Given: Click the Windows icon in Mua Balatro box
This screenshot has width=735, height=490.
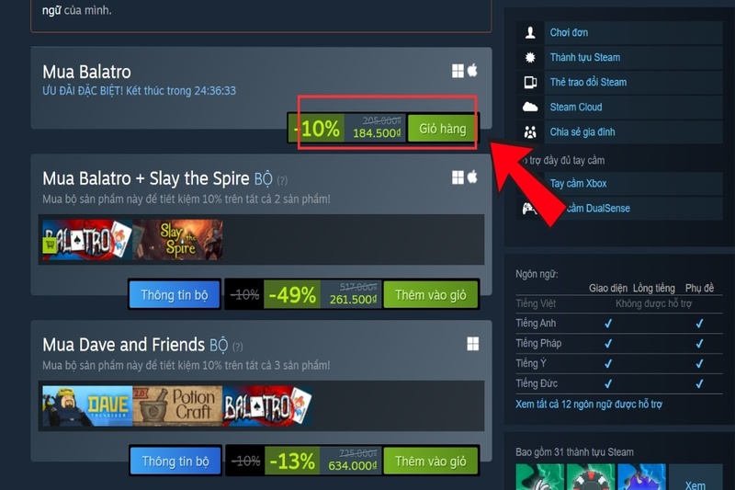Looking at the screenshot, I should point(458,71).
